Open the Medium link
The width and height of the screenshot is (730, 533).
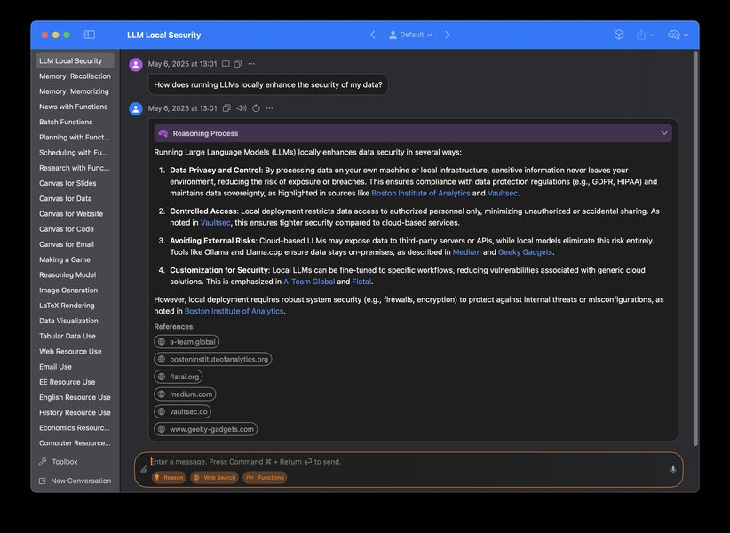click(466, 252)
